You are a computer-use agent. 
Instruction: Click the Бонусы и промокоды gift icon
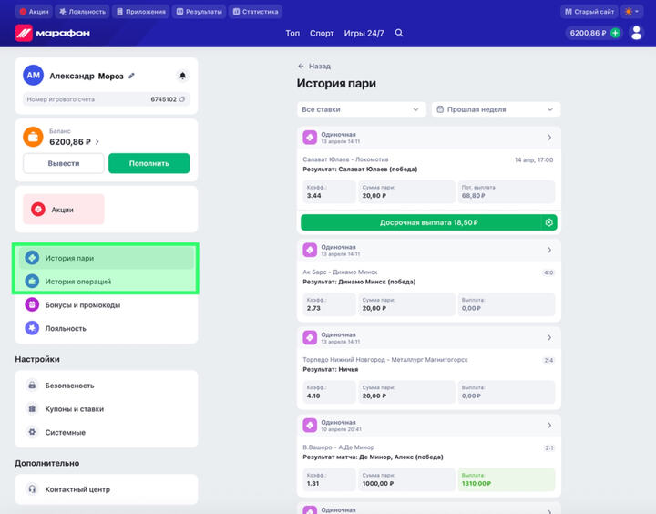tap(32, 304)
